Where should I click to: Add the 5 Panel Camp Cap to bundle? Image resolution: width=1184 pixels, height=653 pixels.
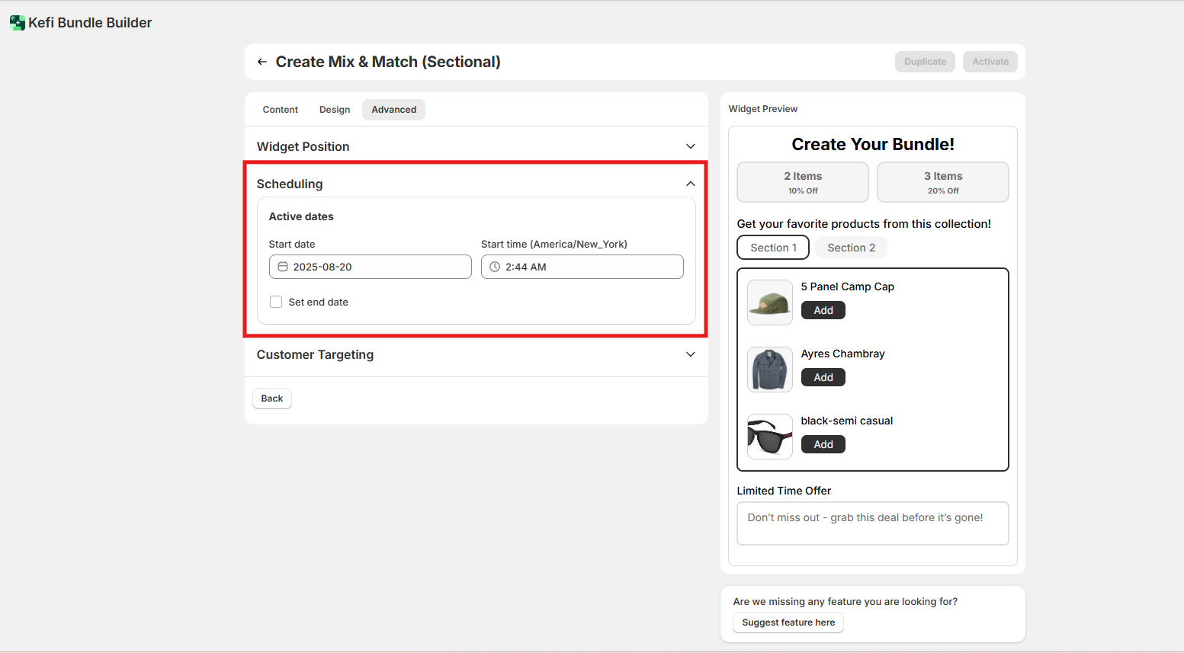[823, 310]
